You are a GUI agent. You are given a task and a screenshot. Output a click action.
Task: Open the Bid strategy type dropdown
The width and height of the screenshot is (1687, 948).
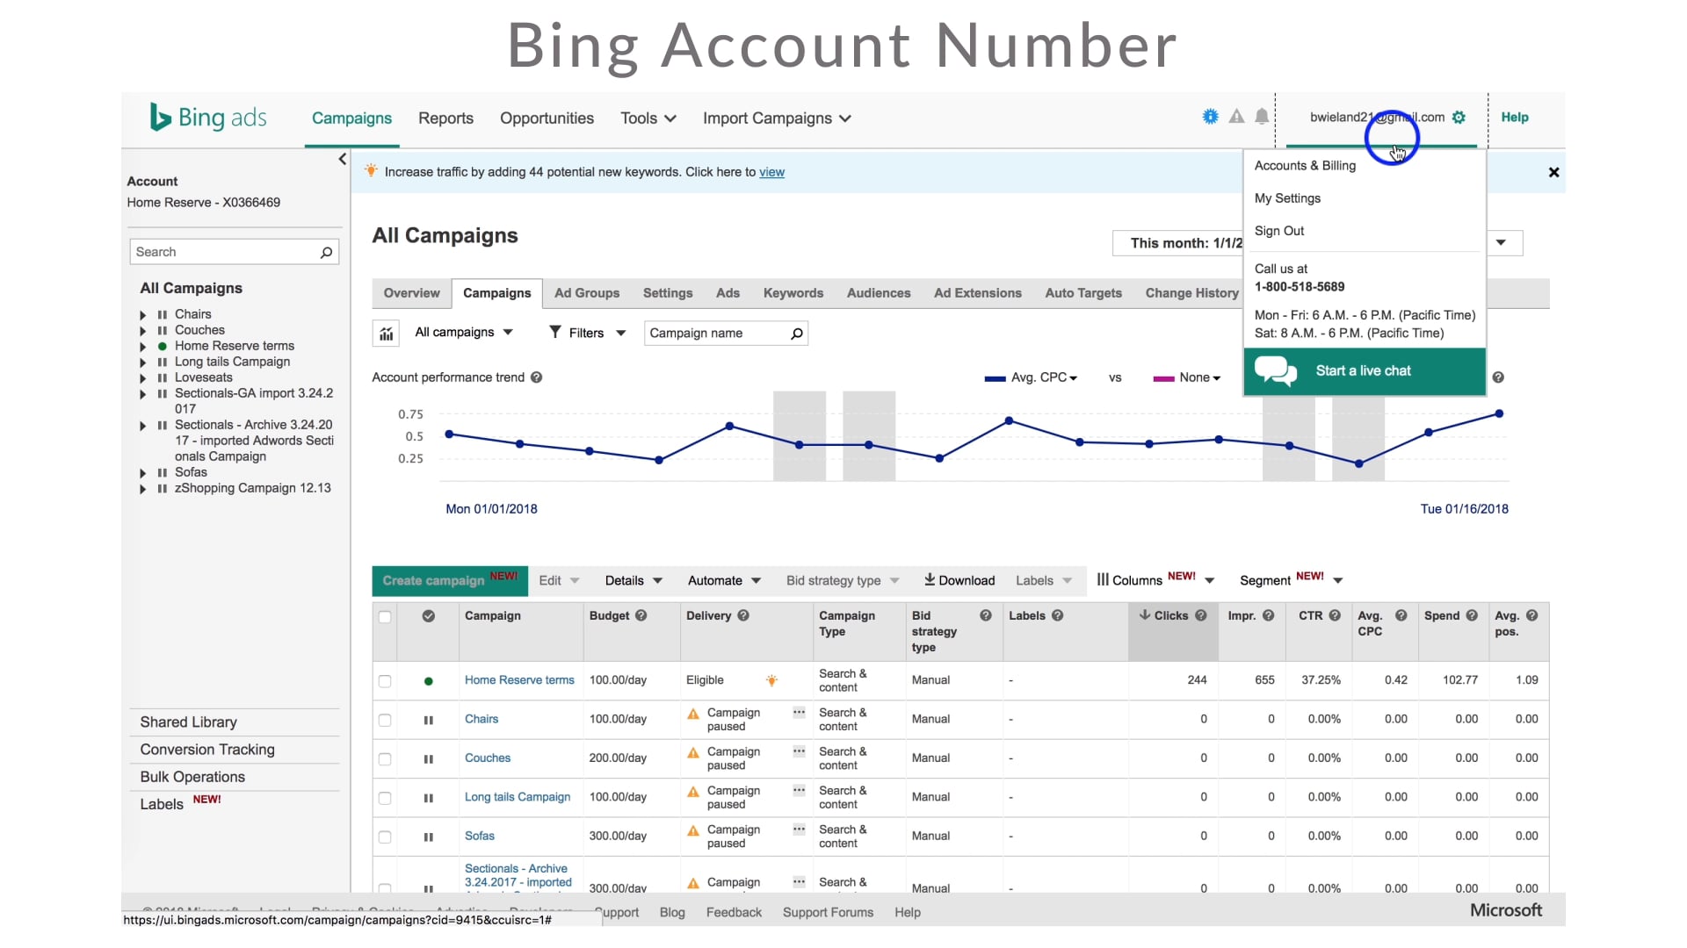(x=841, y=580)
